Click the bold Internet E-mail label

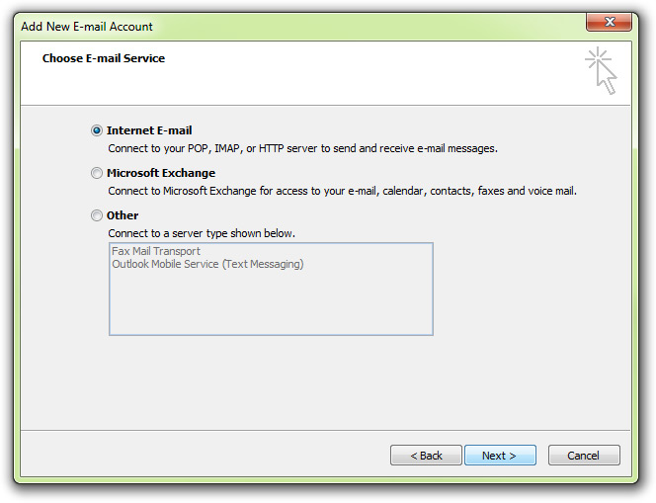pos(149,130)
